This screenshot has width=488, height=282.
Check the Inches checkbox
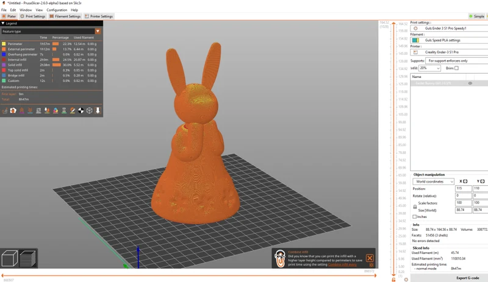(x=415, y=217)
